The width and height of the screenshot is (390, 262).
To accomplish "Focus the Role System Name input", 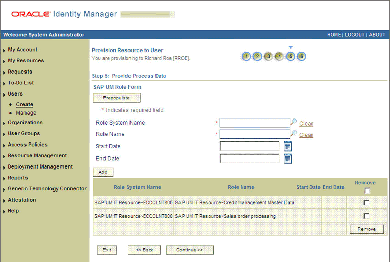I will point(255,123).
